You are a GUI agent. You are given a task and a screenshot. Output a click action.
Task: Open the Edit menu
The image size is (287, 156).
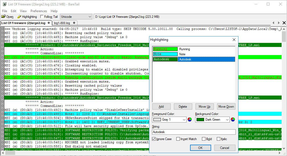coord(13,11)
